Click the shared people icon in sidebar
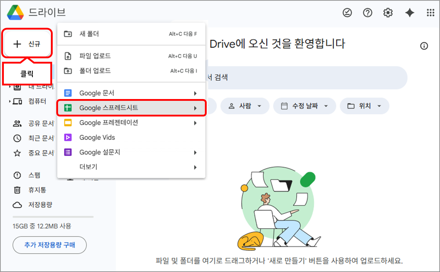The image size is (440, 272). [17, 124]
